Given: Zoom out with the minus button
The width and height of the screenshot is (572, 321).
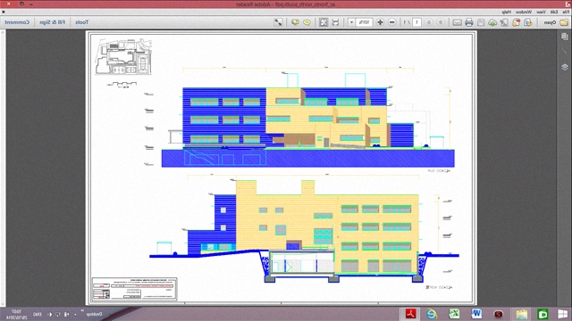Looking at the screenshot, I should click(392, 22).
